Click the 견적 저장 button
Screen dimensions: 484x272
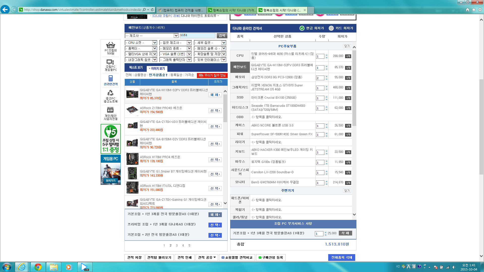(x=134, y=257)
